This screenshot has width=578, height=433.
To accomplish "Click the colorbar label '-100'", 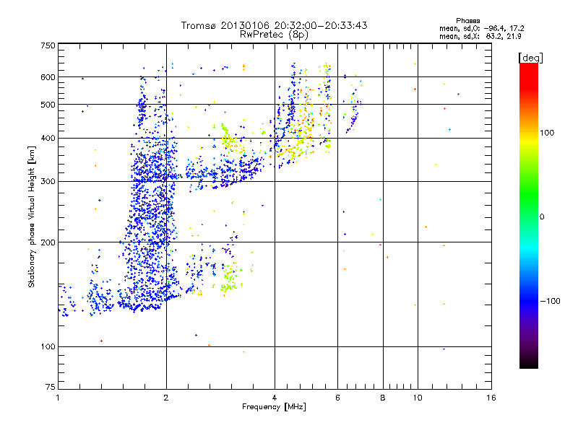I will (x=550, y=301).
